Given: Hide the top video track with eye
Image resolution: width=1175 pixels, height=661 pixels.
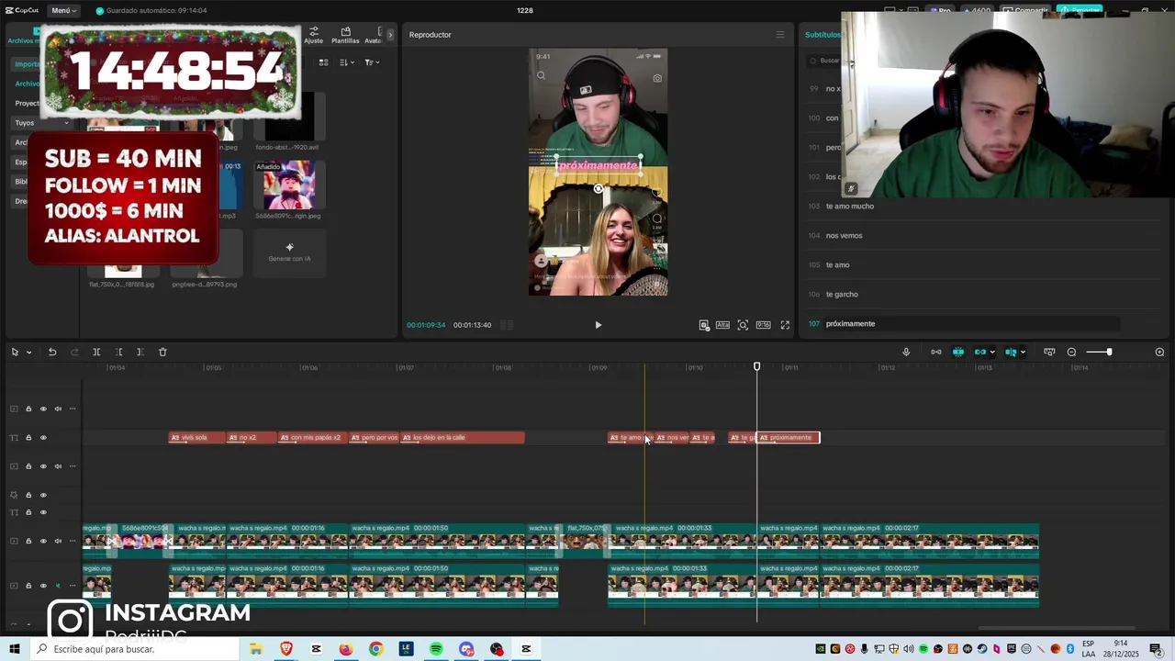Looking at the screenshot, I should coord(43,409).
